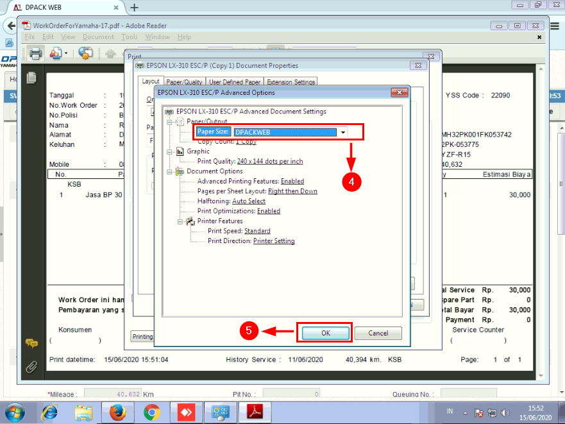Open Google Chrome from the taskbar
Screen dimensions: 565x424
tap(152, 412)
